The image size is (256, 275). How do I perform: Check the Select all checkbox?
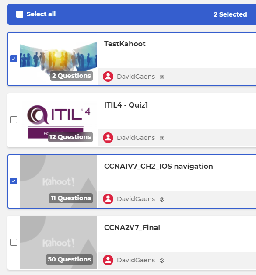[x=20, y=14]
